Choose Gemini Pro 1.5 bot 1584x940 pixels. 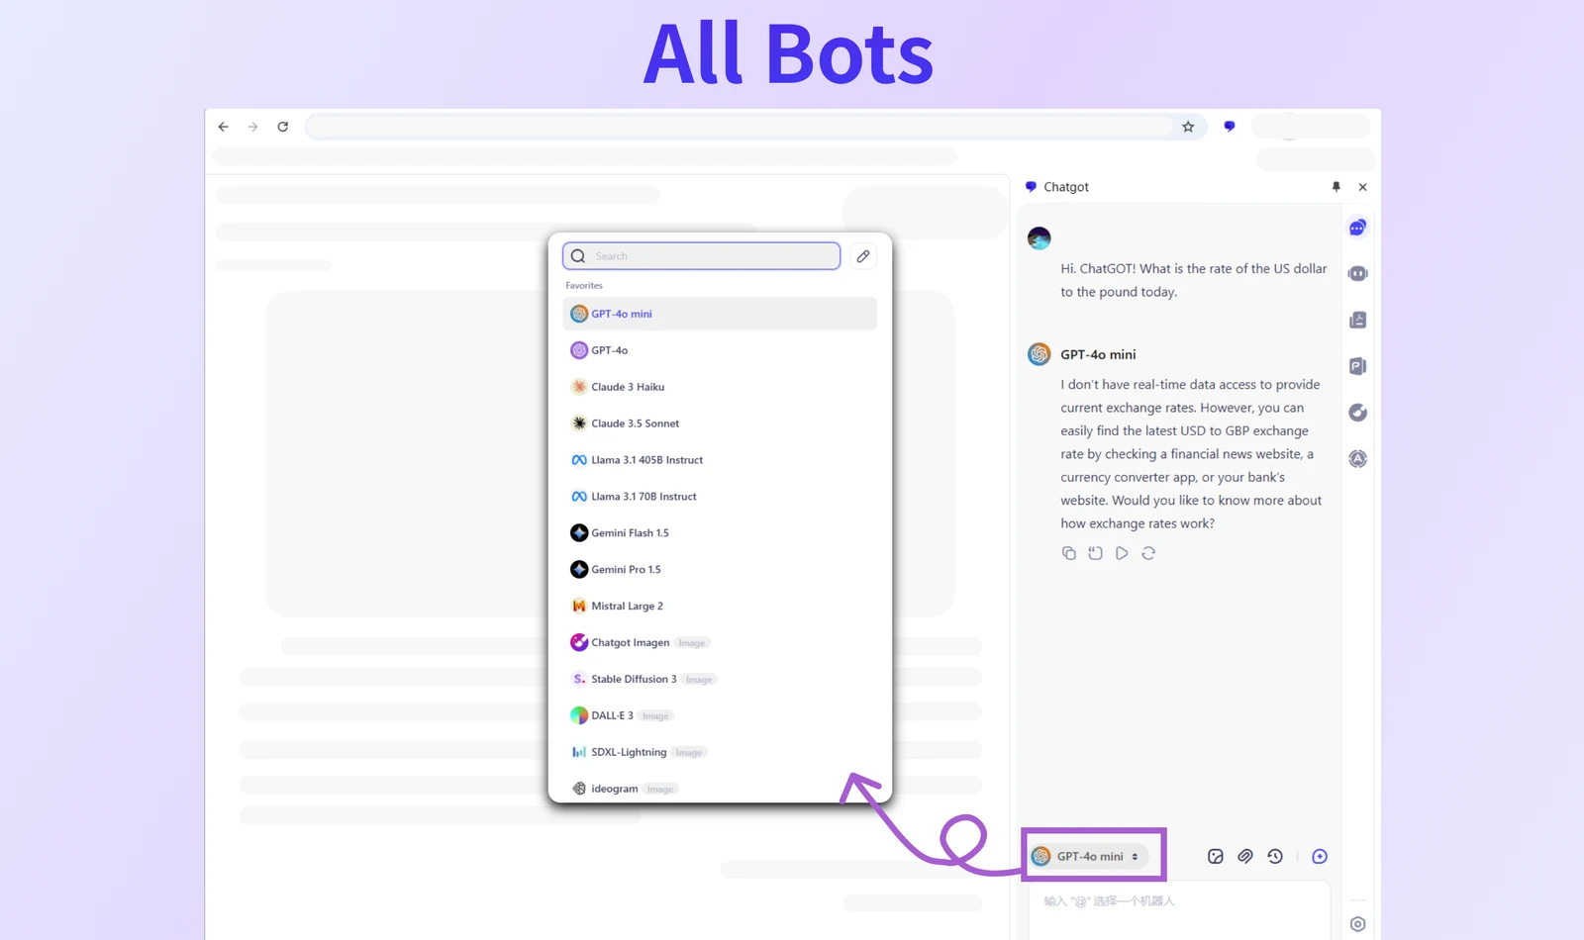(626, 570)
